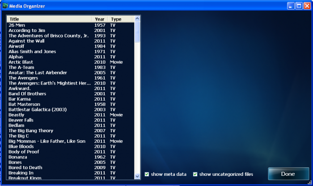Click the Media Organizer app icon in title bar
Viewport: 313px width, 186px height.
coord(5,6)
